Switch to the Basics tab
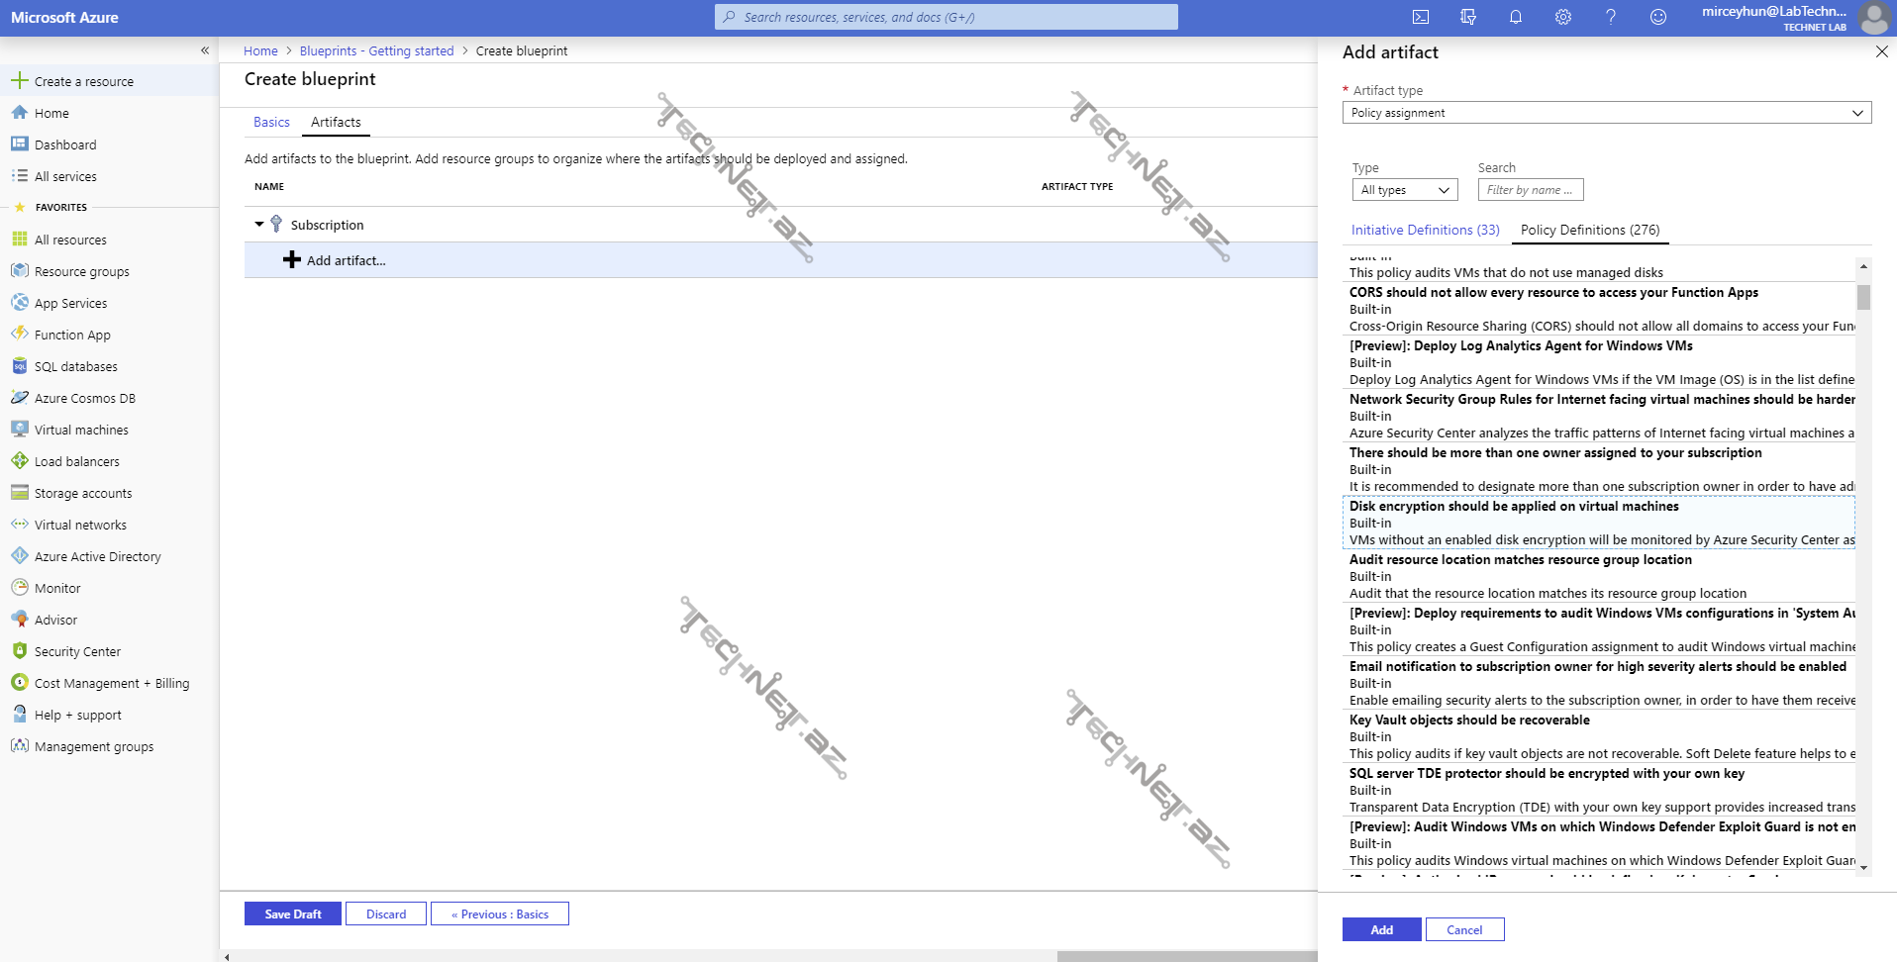Image resolution: width=1897 pixels, height=962 pixels. (271, 122)
